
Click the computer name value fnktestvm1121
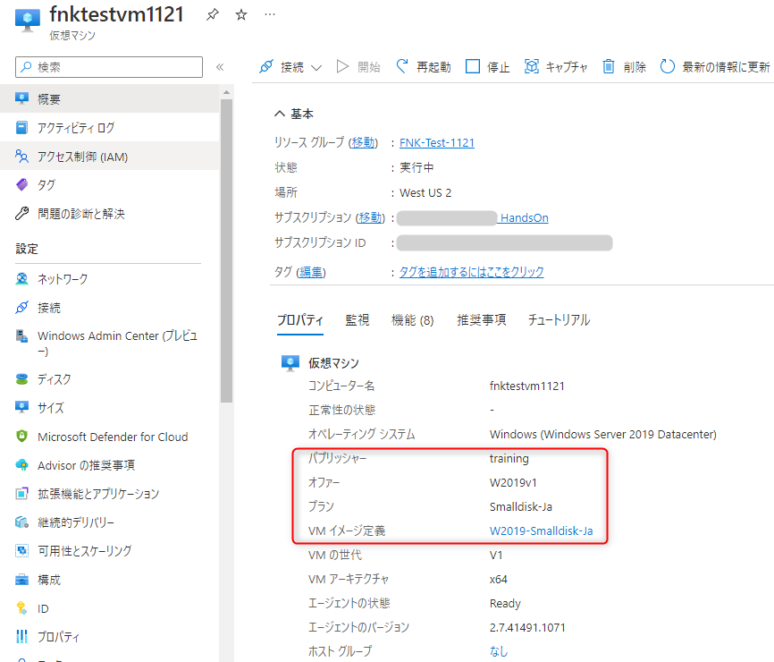(x=526, y=386)
